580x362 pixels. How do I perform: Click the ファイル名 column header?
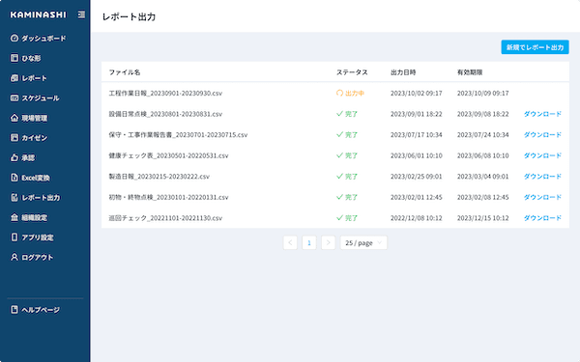pos(125,72)
